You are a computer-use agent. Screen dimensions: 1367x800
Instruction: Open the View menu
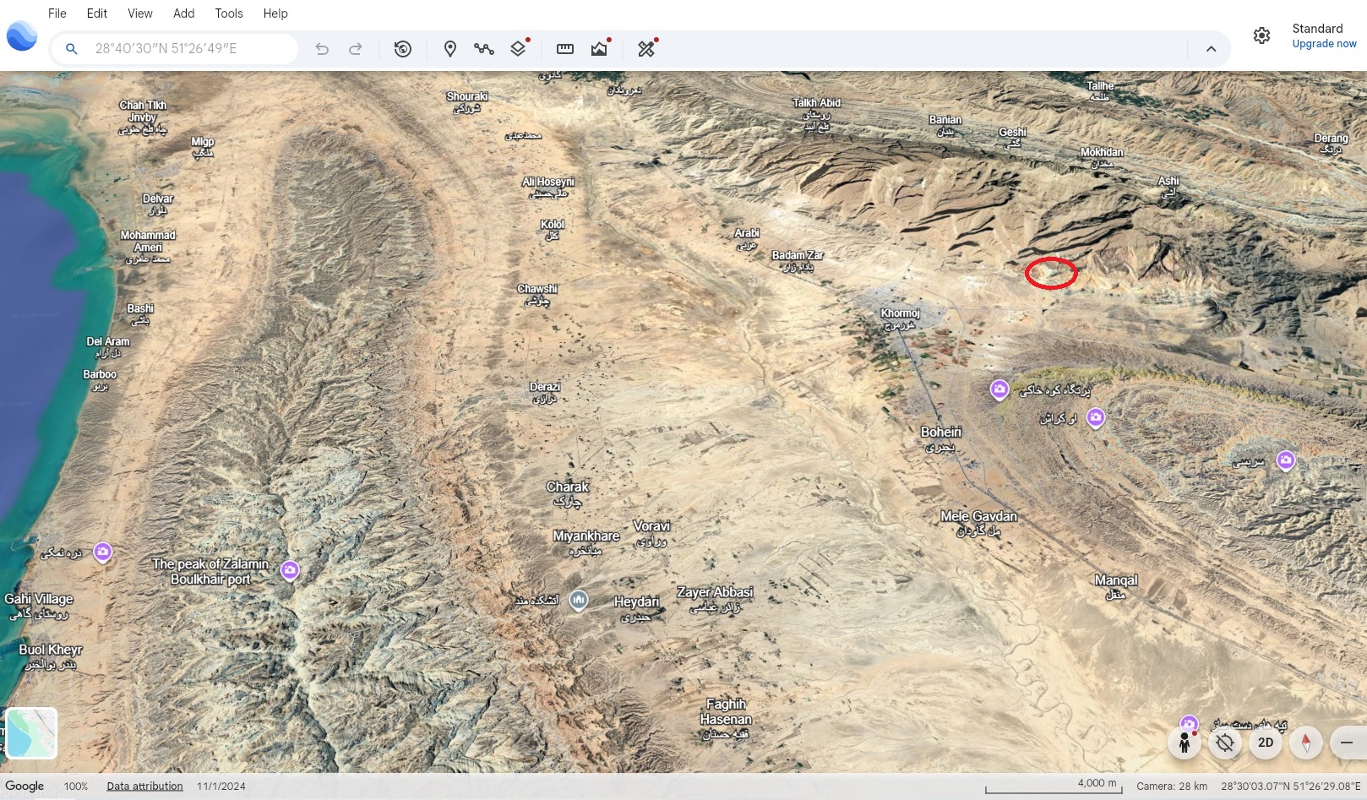[x=140, y=14]
